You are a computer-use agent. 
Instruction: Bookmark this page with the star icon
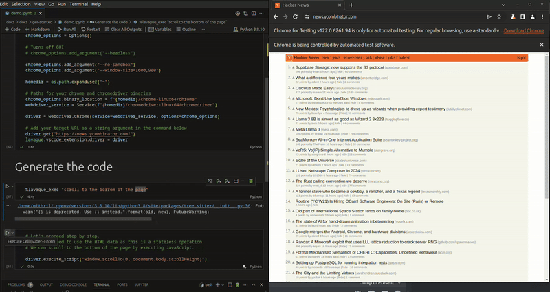(499, 16)
